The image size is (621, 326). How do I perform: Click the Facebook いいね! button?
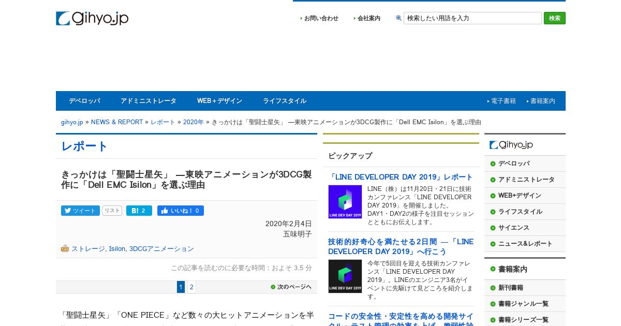point(181,211)
